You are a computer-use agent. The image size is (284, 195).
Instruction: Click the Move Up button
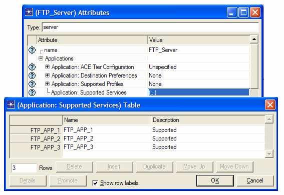[194, 166]
